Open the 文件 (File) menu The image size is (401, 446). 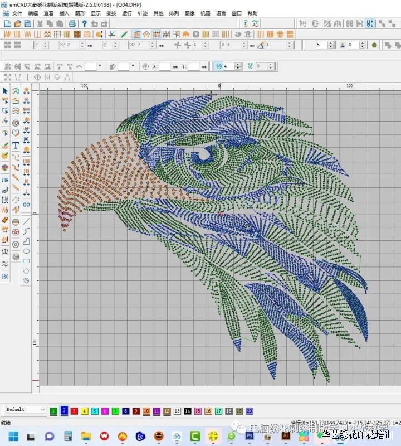tap(18, 13)
